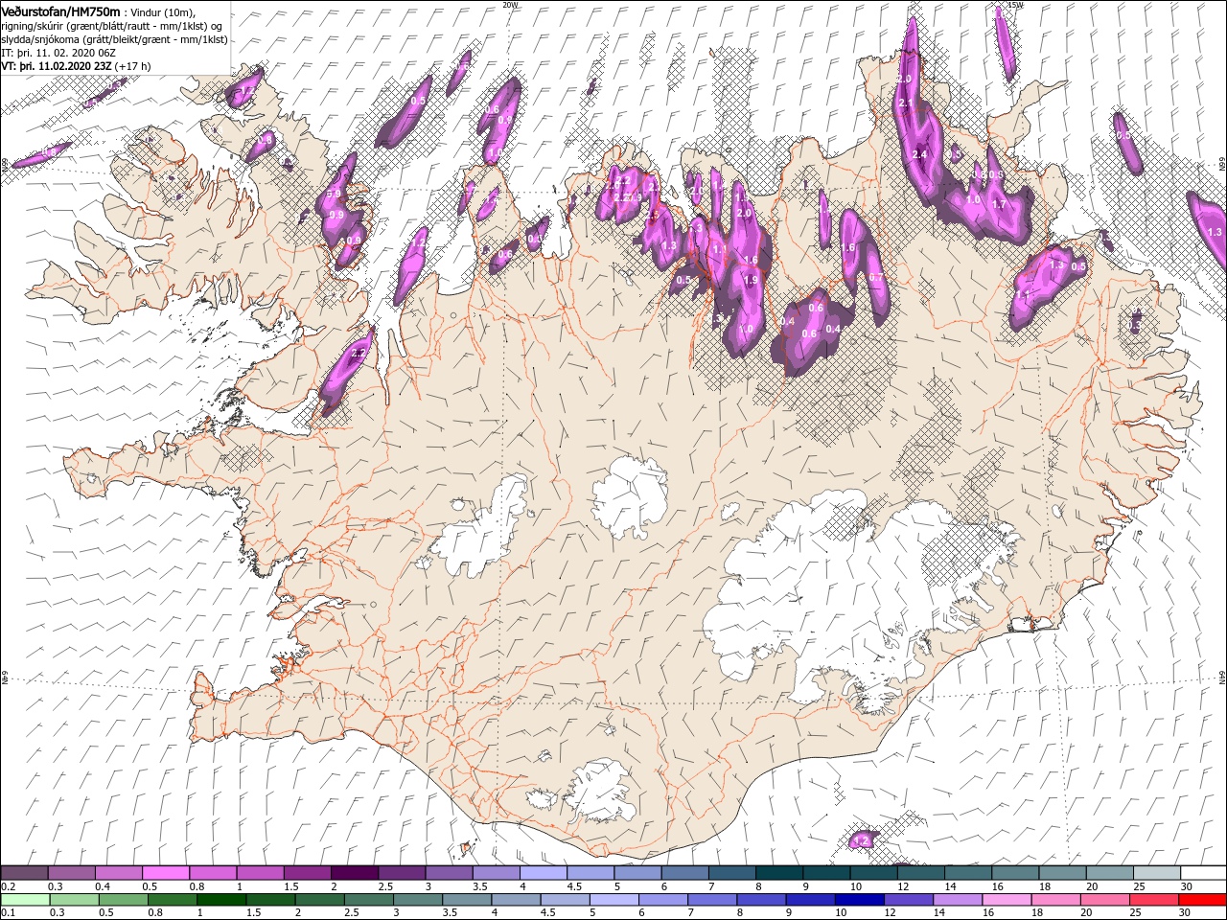The width and height of the screenshot is (1227, 920).
Task: Click the '1.7' snowfall value label
Action: pyautogui.click(x=998, y=204)
